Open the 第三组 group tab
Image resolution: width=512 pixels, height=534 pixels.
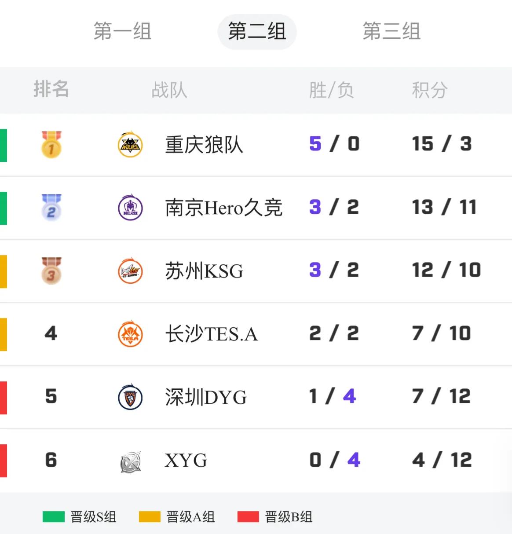[x=391, y=31]
